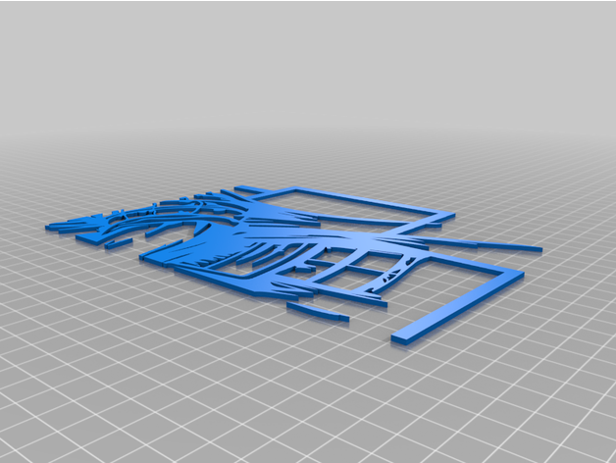Select the pointed left tip of the blue model
Image resolution: width=616 pixels, height=463 pixels.
click(x=51, y=228)
